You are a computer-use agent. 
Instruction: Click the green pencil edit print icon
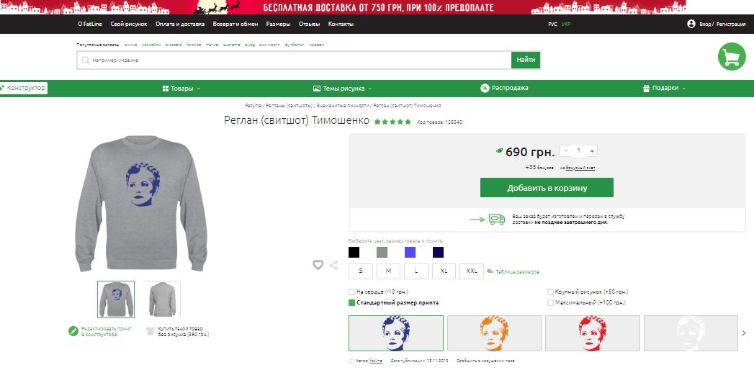(73, 331)
